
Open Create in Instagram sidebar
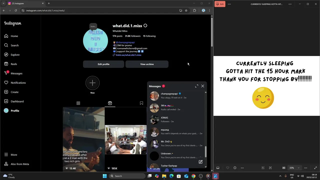tap(11, 92)
